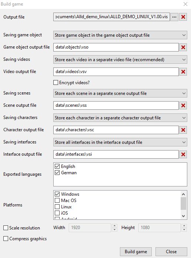Increase Width with the up stepper arrow

[x=115, y=226]
